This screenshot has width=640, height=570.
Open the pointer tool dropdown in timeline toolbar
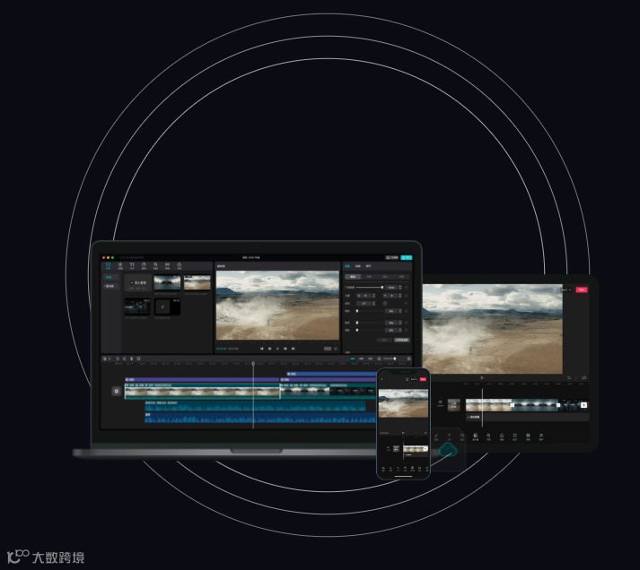tap(107, 359)
